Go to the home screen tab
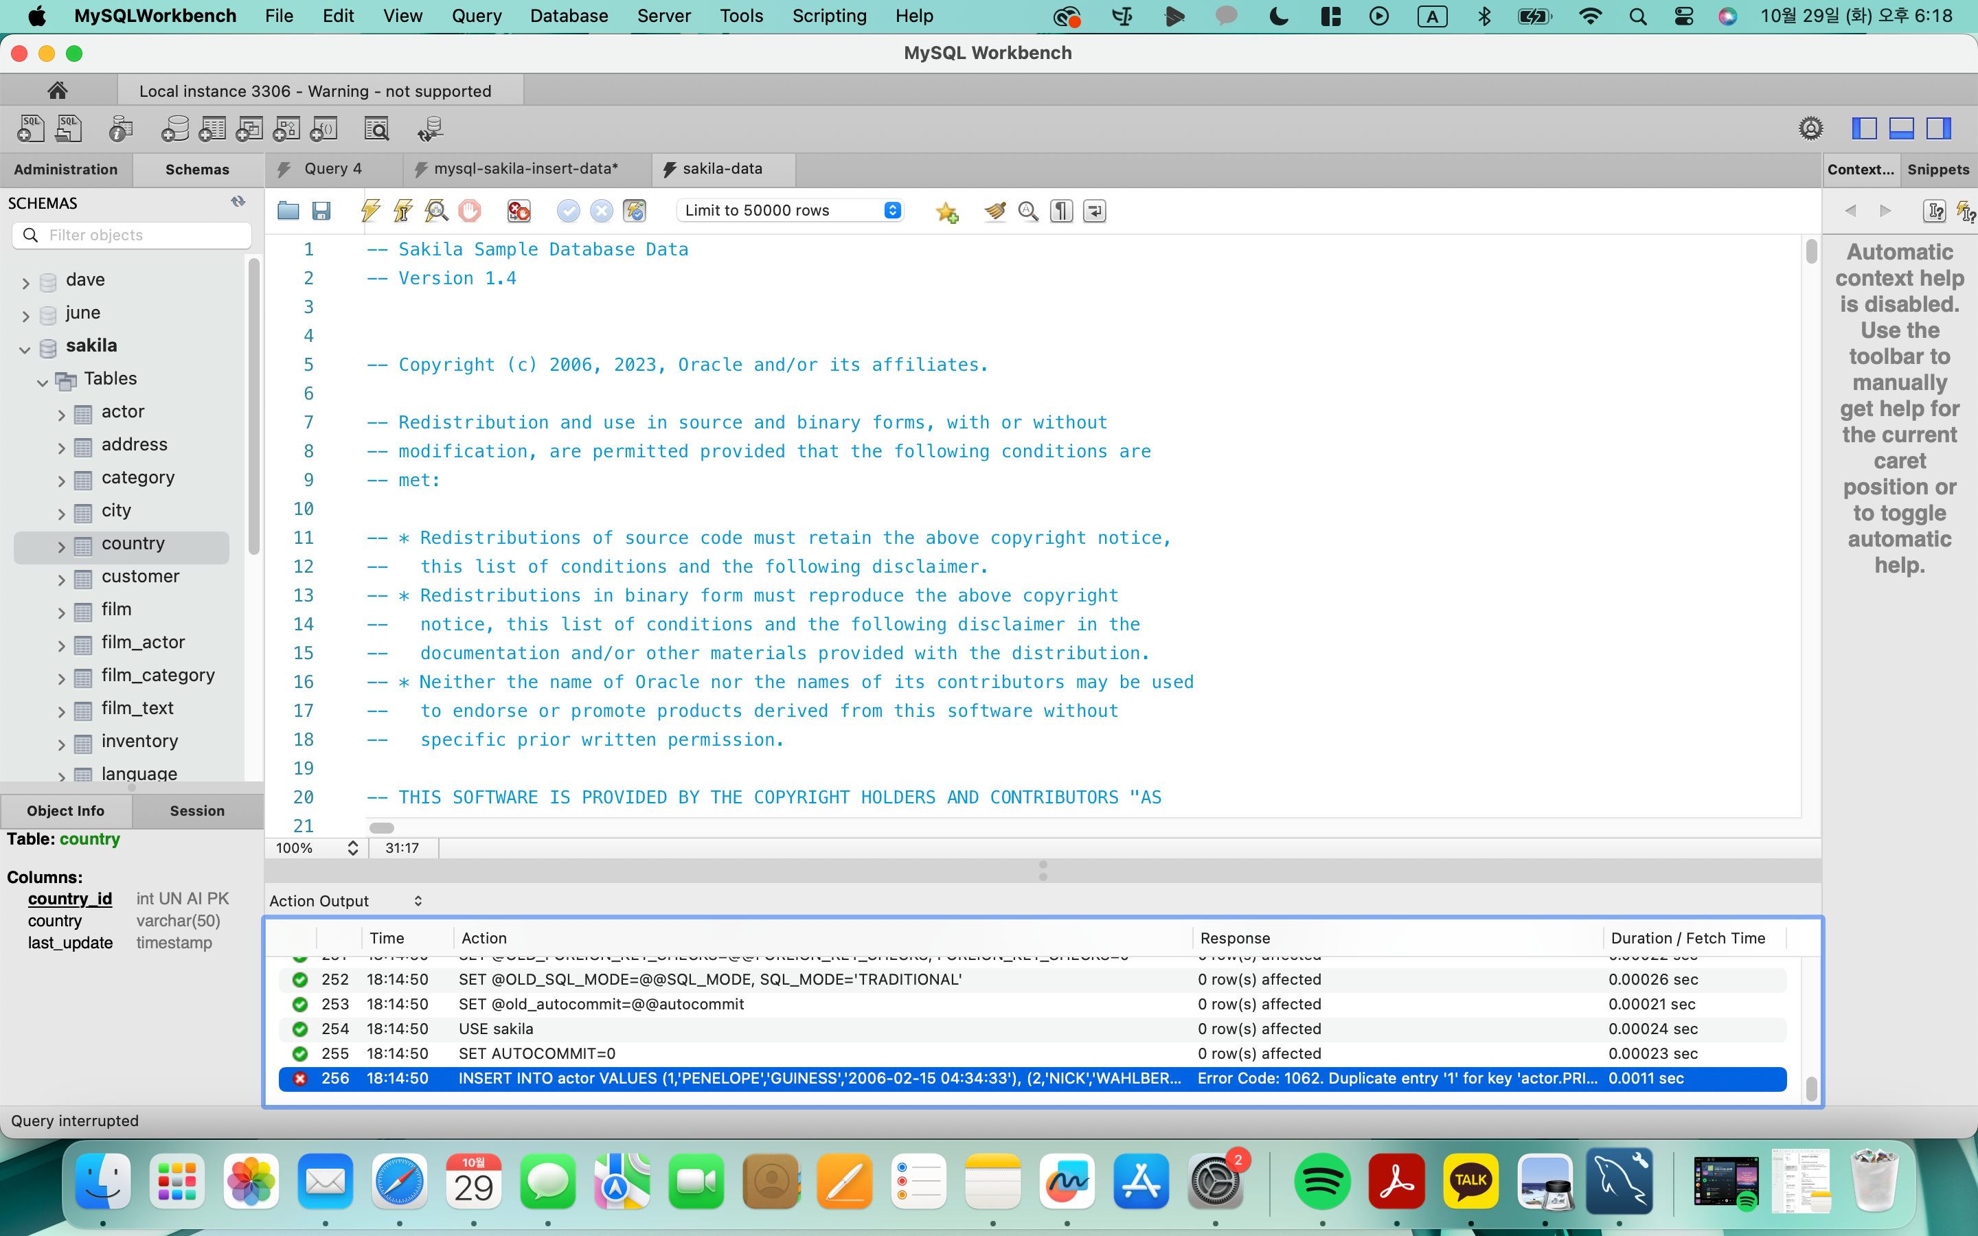This screenshot has height=1236, width=1978. click(x=57, y=90)
